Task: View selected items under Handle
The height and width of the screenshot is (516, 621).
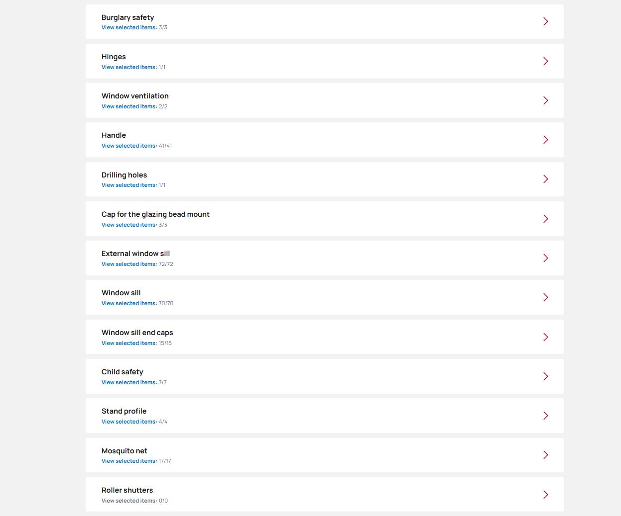Action: point(129,146)
